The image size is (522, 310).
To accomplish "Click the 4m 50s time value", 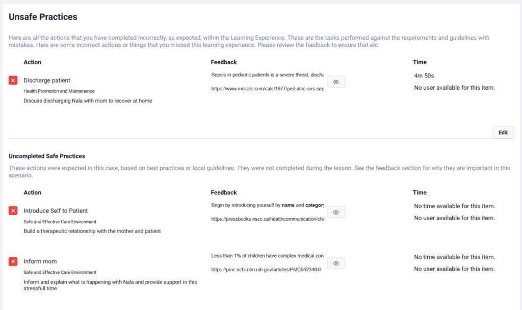I will (424, 76).
